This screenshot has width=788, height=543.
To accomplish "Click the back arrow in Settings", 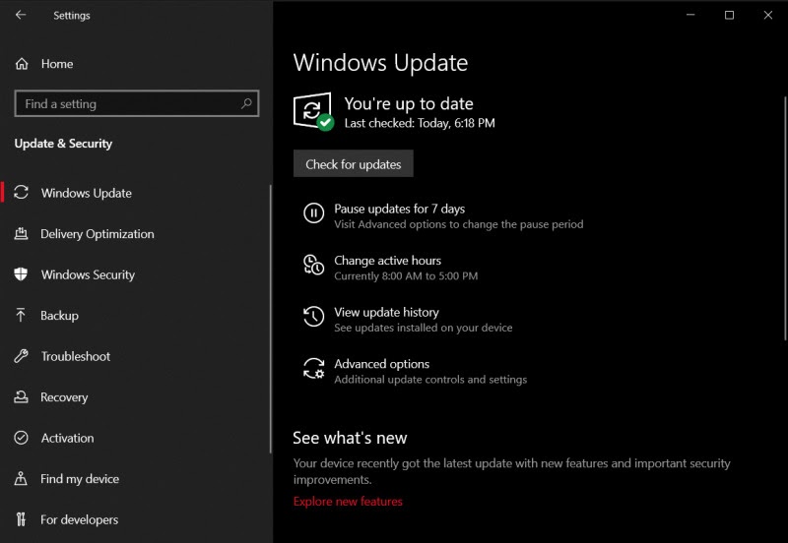I will coord(21,15).
